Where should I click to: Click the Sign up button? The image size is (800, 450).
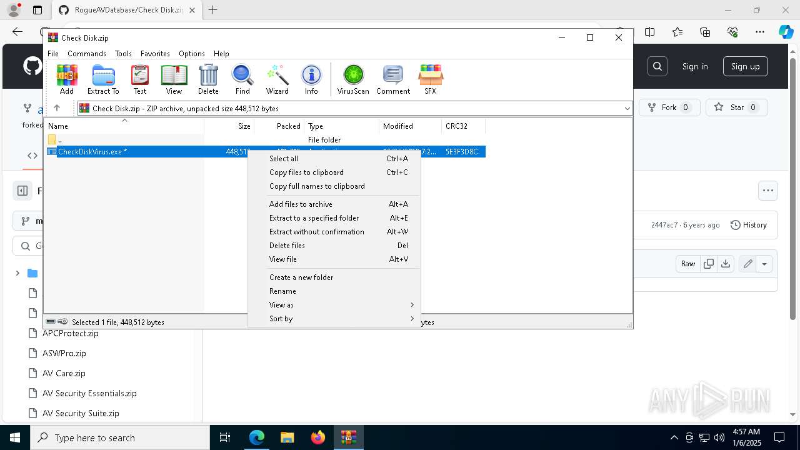(746, 66)
